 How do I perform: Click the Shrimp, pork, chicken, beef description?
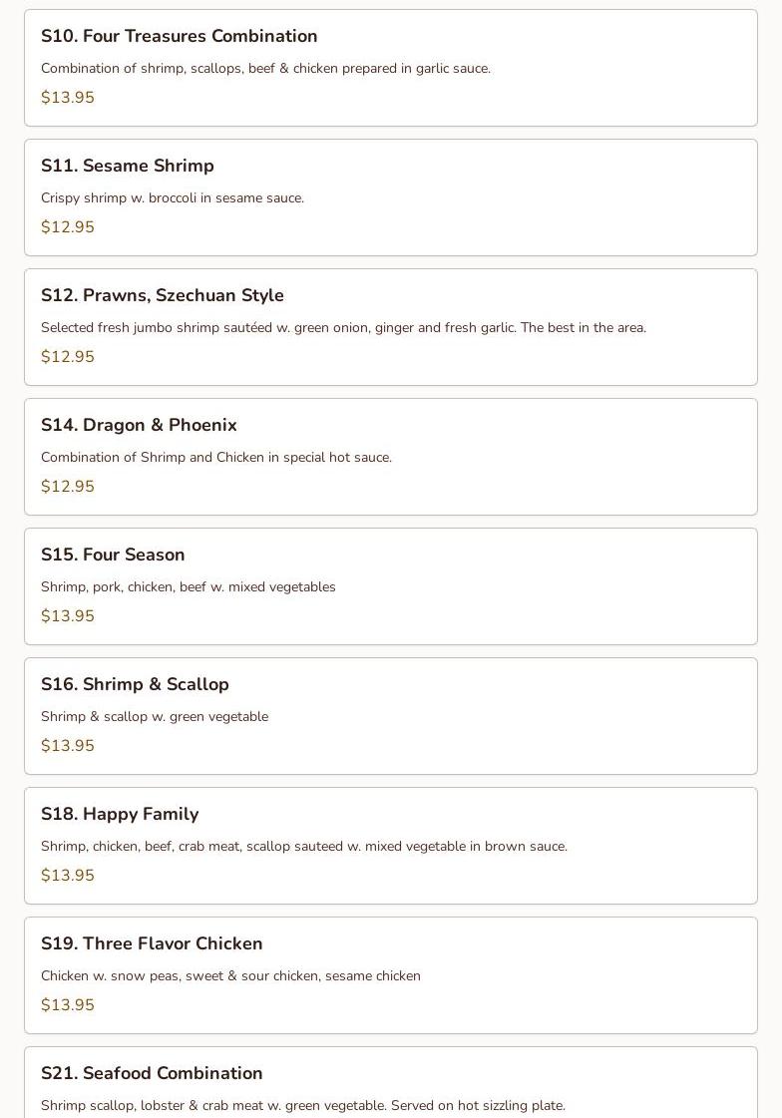click(x=189, y=587)
